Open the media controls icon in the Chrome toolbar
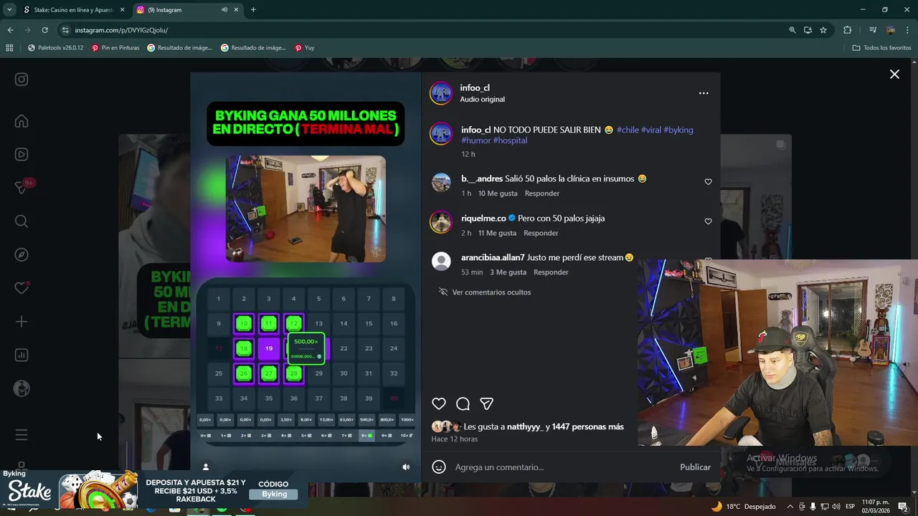Image resolution: width=918 pixels, height=516 pixels. (873, 30)
